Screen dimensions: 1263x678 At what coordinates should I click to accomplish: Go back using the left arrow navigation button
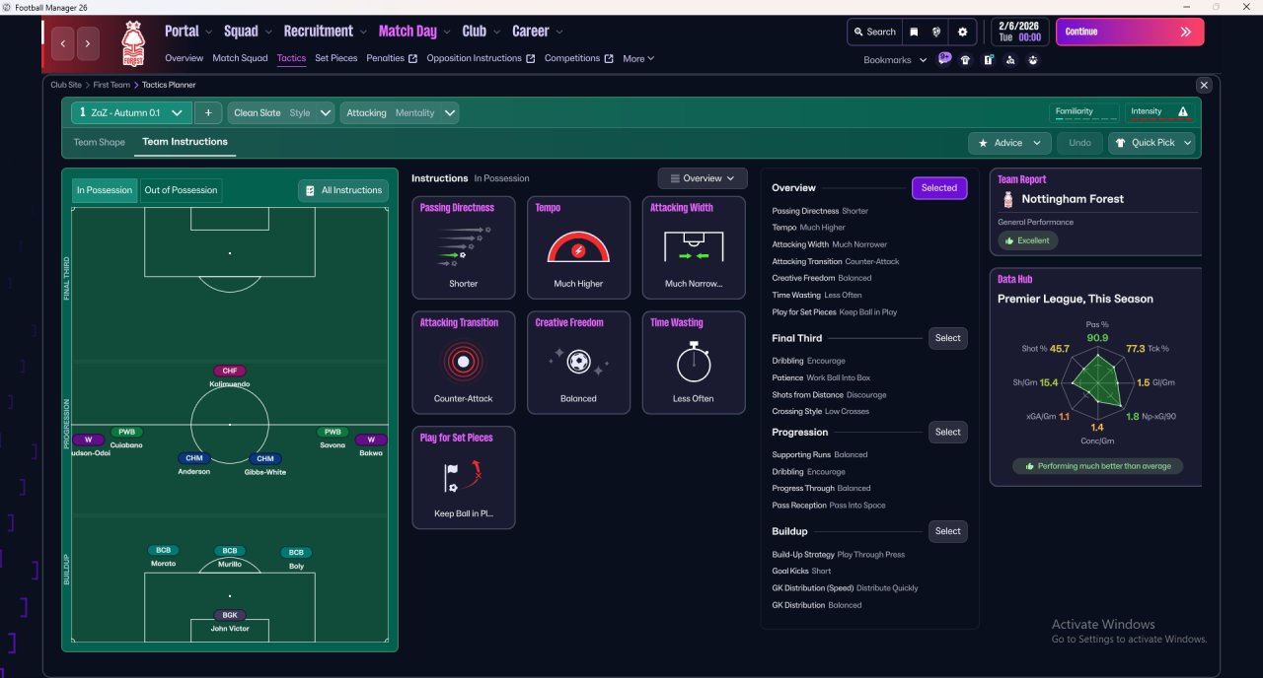[x=64, y=43]
